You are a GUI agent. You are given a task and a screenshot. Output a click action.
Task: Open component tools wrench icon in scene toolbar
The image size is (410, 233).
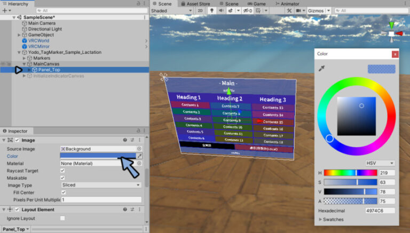tap(289, 11)
